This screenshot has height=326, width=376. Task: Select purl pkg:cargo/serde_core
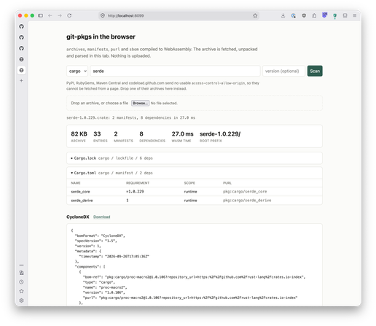245,192
